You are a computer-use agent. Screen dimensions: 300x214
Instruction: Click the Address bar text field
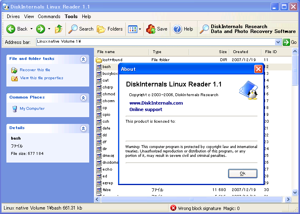(x=155, y=42)
